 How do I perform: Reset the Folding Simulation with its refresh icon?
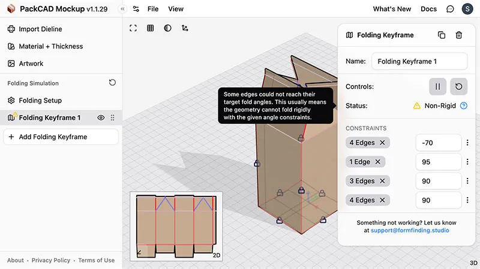coord(112,83)
